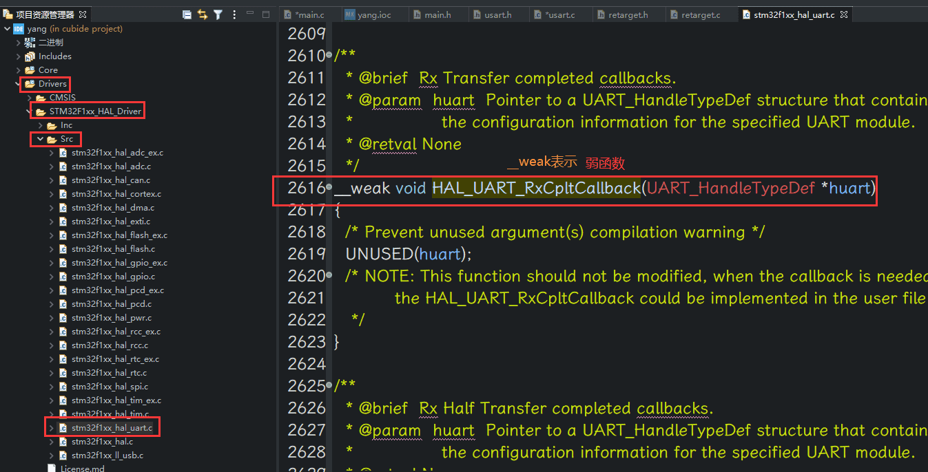Image resolution: width=928 pixels, height=472 pixels.
Task: Collapse the yang project root node
Action: [x=7, y=29]
